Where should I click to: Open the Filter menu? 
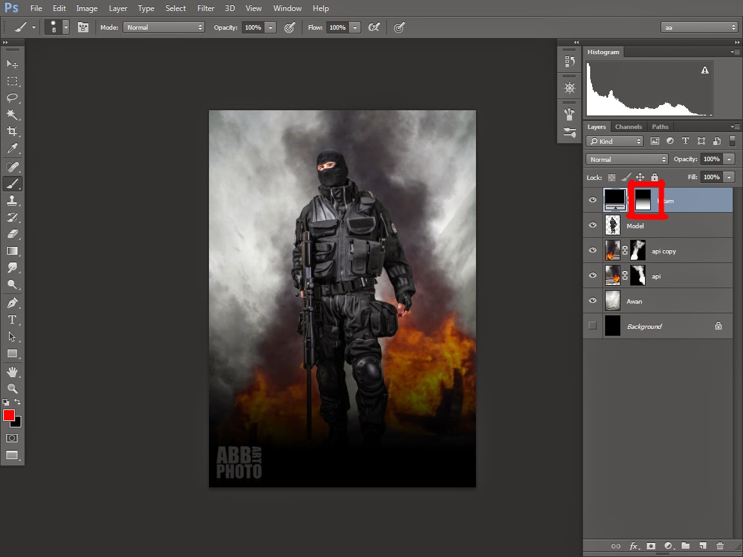[x=206, y=8]
